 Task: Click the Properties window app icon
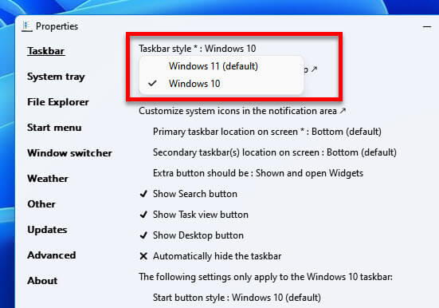point(27,26)
